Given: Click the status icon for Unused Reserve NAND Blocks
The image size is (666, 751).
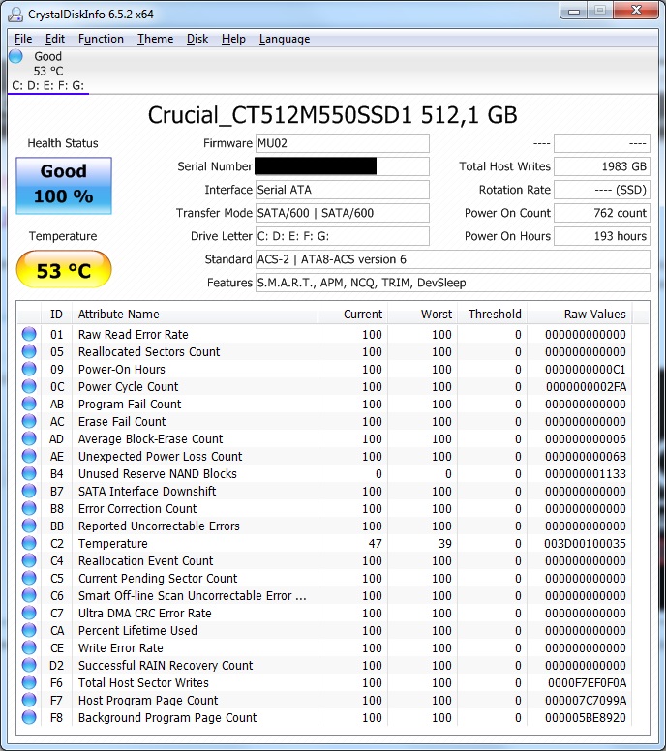Looking at the screenshot, I should pyautogui.click(x=29, y=473).
